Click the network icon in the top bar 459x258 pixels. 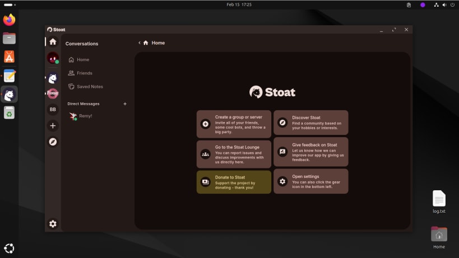436,4
